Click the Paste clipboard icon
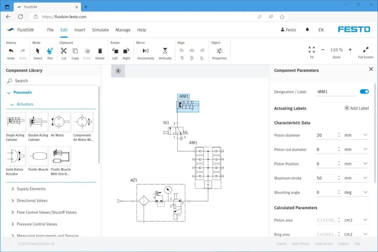Screen dimensions: 378x252 87,51
